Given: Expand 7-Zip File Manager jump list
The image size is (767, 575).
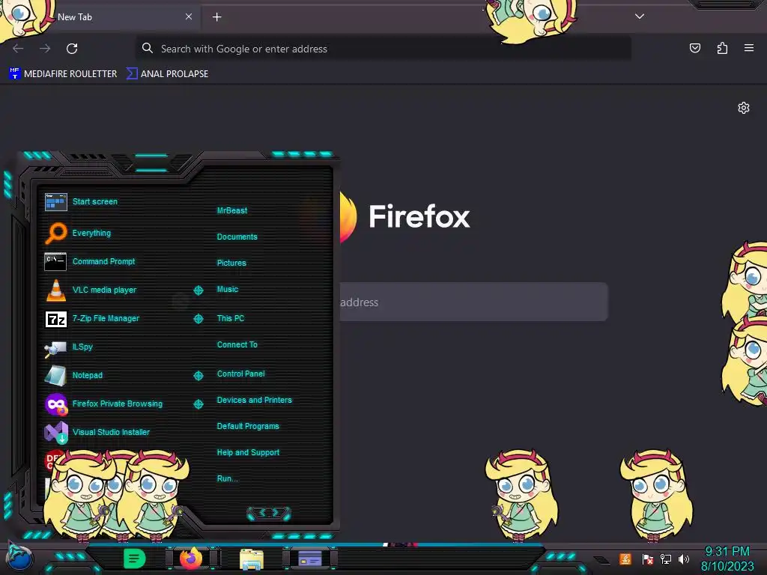Looking at the screenshot, I should (x=198, y=319).
